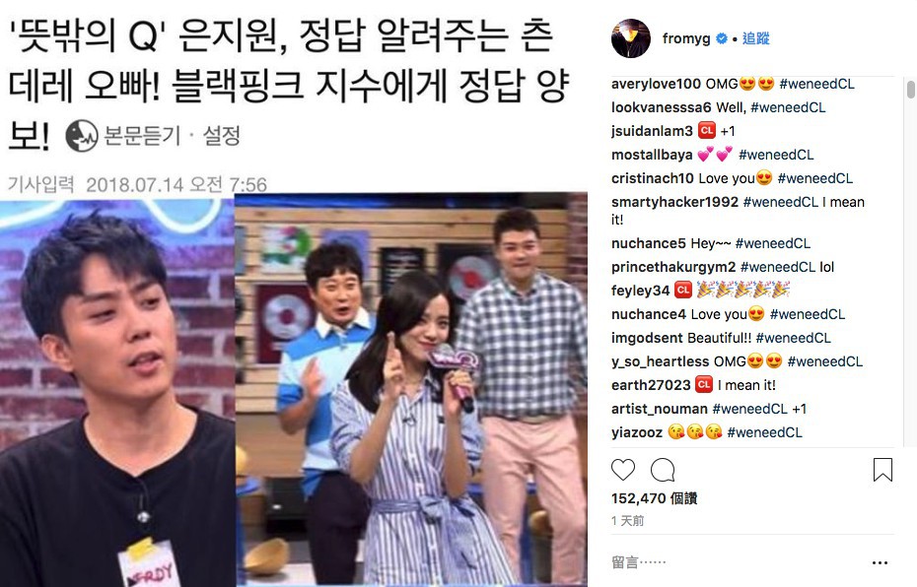Click the CL emoji in feyley34's comment
The width and height of the screenshot is (917, 587).
[x=683, y=290]
